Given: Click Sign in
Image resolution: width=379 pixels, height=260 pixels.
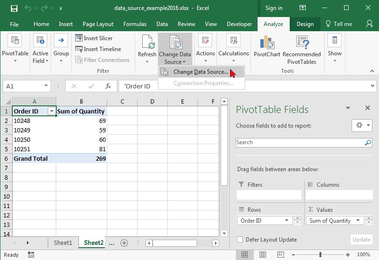Looking at the screenshot, I should [274, 8].
